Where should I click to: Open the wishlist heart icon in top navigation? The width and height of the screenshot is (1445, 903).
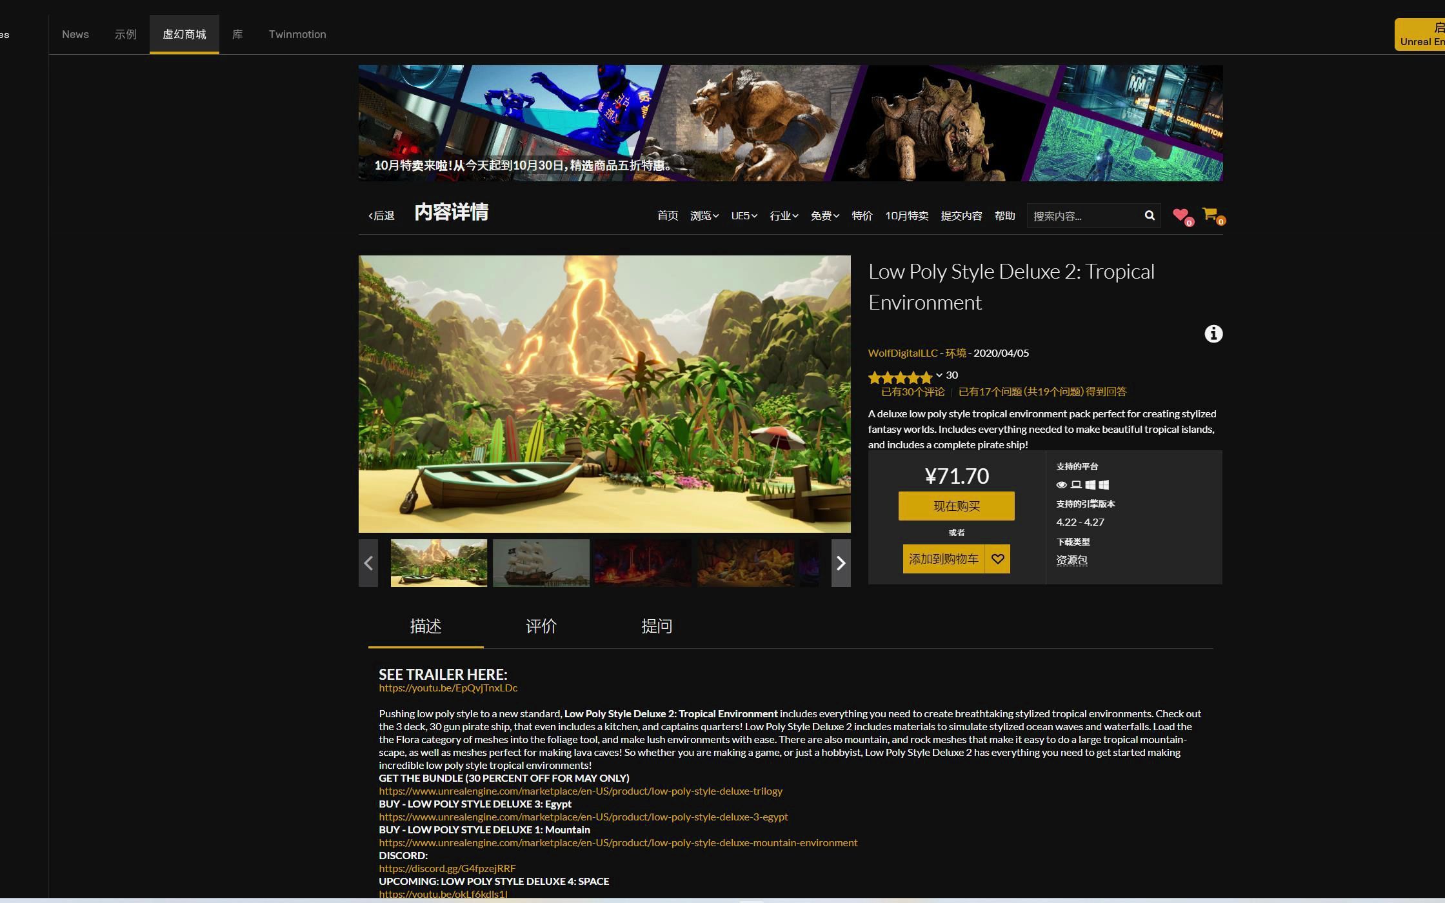(1181, 214)
